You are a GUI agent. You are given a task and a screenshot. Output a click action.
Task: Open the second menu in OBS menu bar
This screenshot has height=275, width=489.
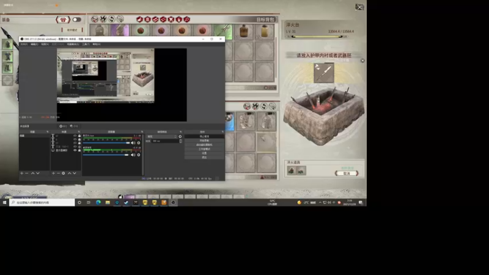(x=34, y=44)
